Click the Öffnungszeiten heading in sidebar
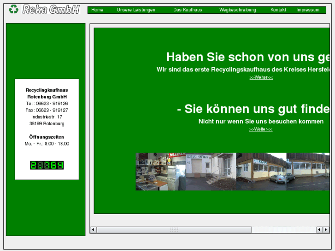335x251 pixels. click(x=47, y=137)
